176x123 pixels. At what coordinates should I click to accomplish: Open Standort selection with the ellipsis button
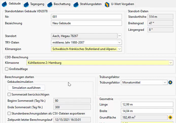[x=120, y=36]
